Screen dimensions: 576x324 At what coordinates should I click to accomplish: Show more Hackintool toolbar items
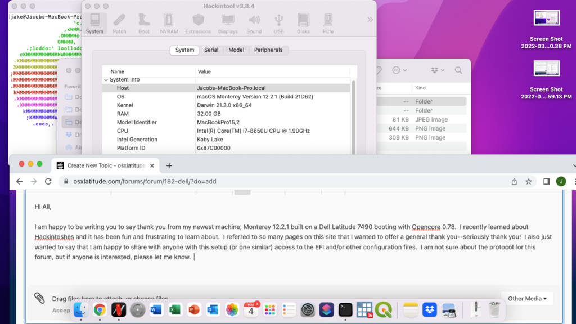click(x=370, y=20)
